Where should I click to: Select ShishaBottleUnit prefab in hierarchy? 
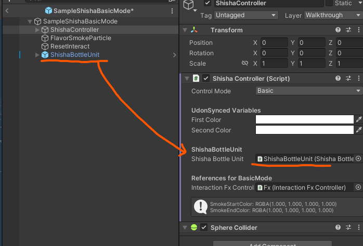point(75,55)
